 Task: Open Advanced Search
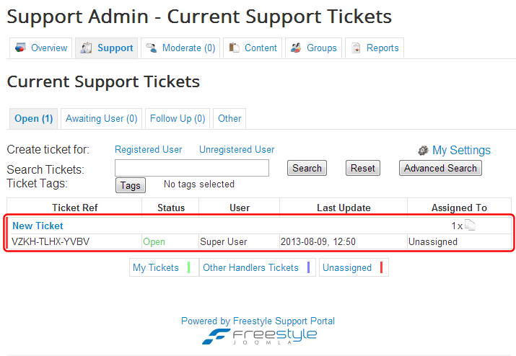(x=440, y=168)
